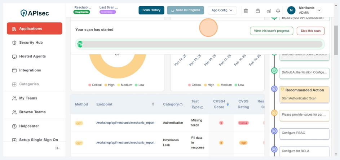Sort by CVSS4 Score column
Image resolution: width=340 pixels, height=160 pixels.
point(228,105)
